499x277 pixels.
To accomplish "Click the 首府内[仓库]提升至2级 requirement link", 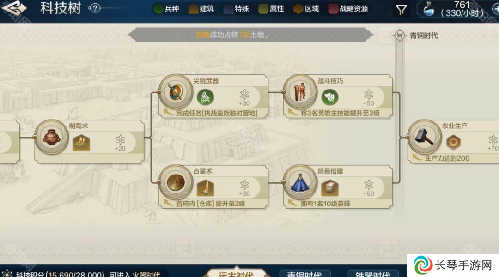I will point(211,204).
